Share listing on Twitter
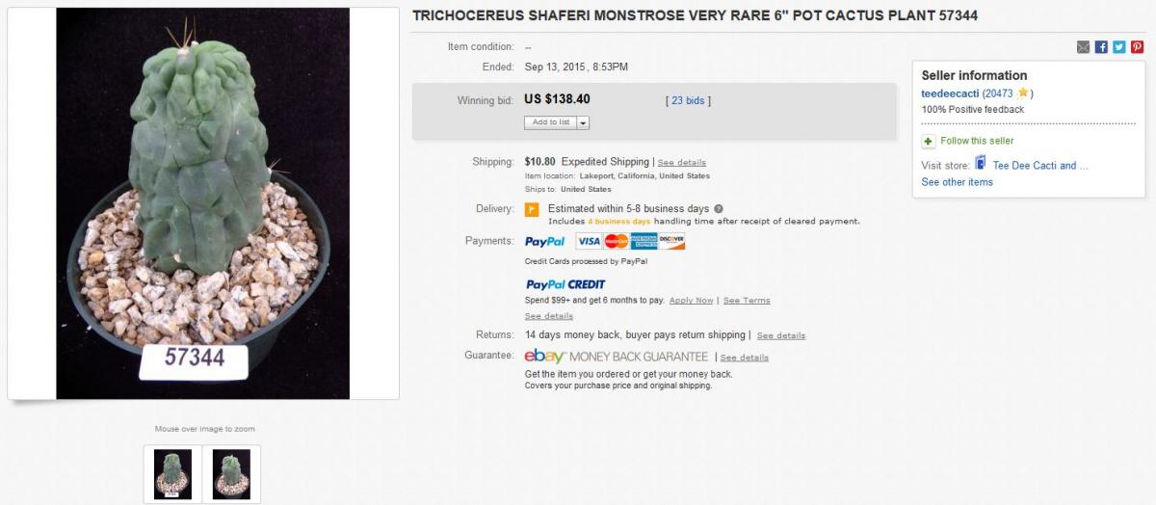Viewport: 1156px width, 505px height. click(x=1118, y=47)
